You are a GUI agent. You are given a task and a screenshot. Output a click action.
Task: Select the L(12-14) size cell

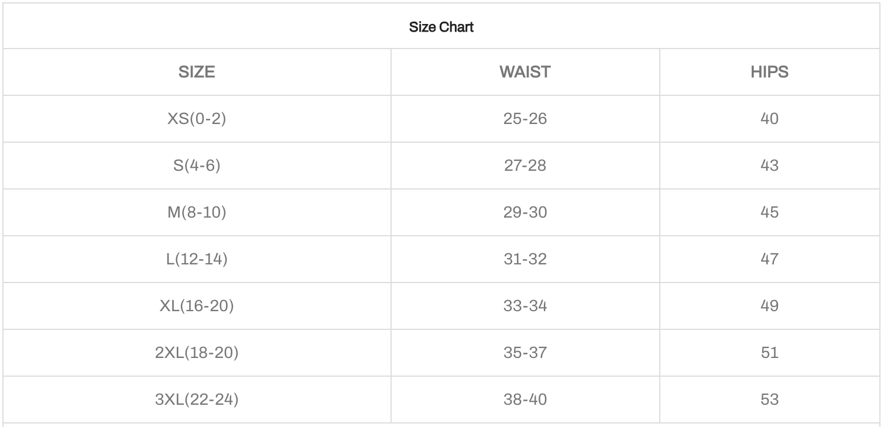pos(197,259)
